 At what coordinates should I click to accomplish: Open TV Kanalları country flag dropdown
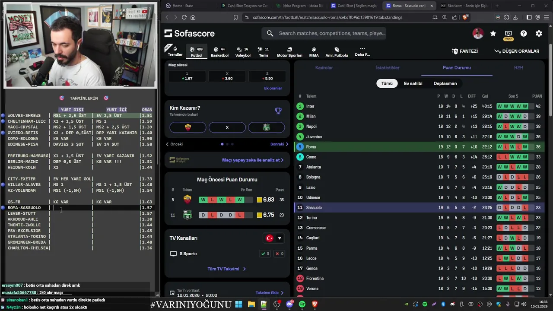273,238
